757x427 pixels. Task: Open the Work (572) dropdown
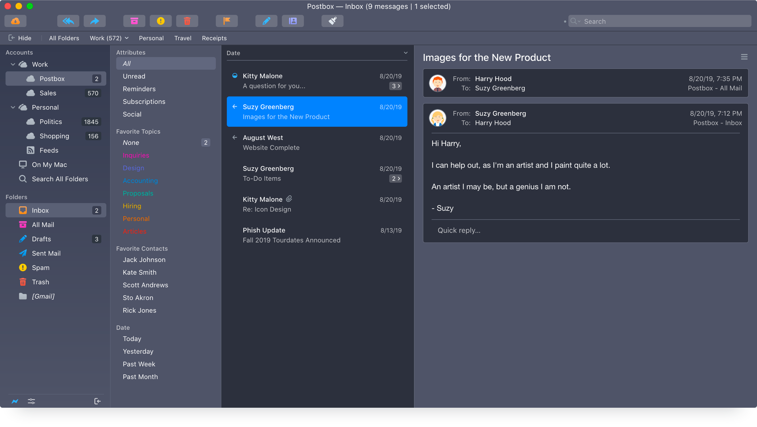109,38
